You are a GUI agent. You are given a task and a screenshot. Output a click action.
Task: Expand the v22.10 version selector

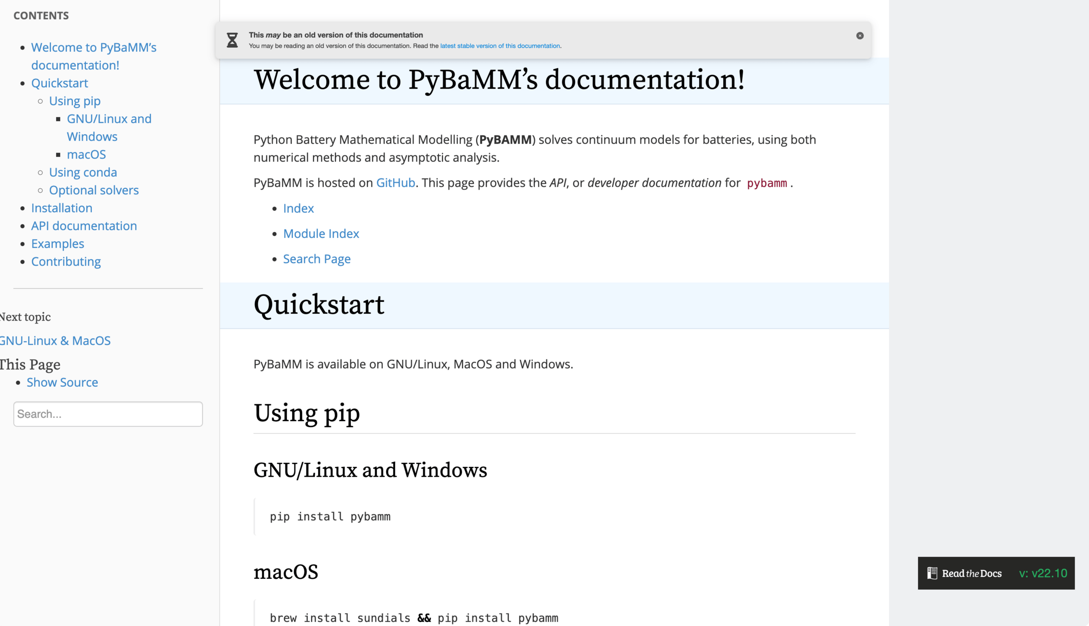click(x=1043, y=573)
